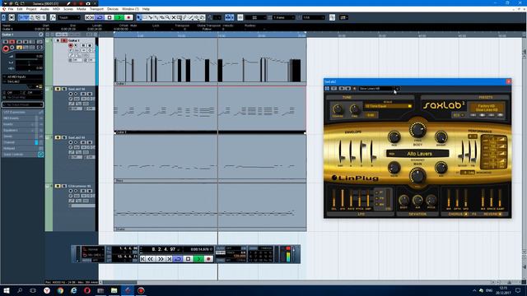Viewport: 527px width, 296px height.
Task: Select the Zoom magnifier tool
Action: (x=167, y=17)
